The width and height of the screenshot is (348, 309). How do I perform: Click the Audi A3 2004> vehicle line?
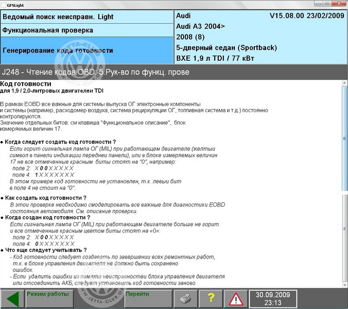[x=200, y=26]
